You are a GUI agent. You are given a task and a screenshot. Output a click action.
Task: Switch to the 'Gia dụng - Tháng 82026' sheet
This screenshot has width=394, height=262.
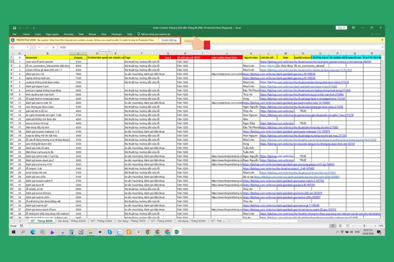point(71,221)
